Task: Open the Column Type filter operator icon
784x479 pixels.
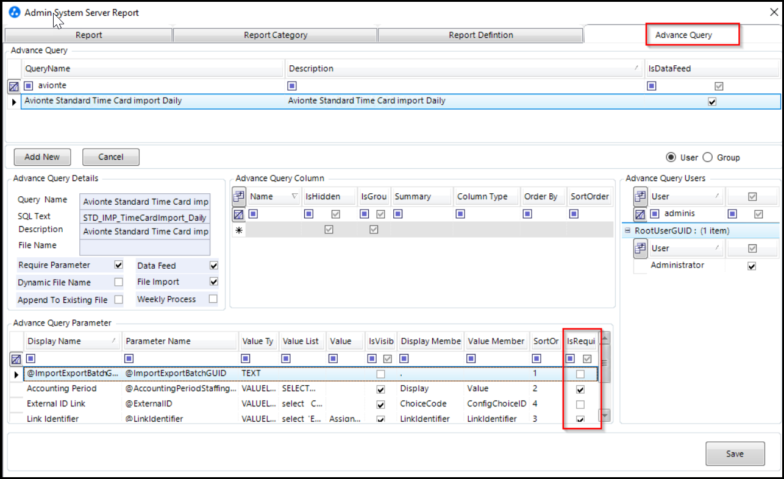Action: pyautogui.click(x=461, y=214)
